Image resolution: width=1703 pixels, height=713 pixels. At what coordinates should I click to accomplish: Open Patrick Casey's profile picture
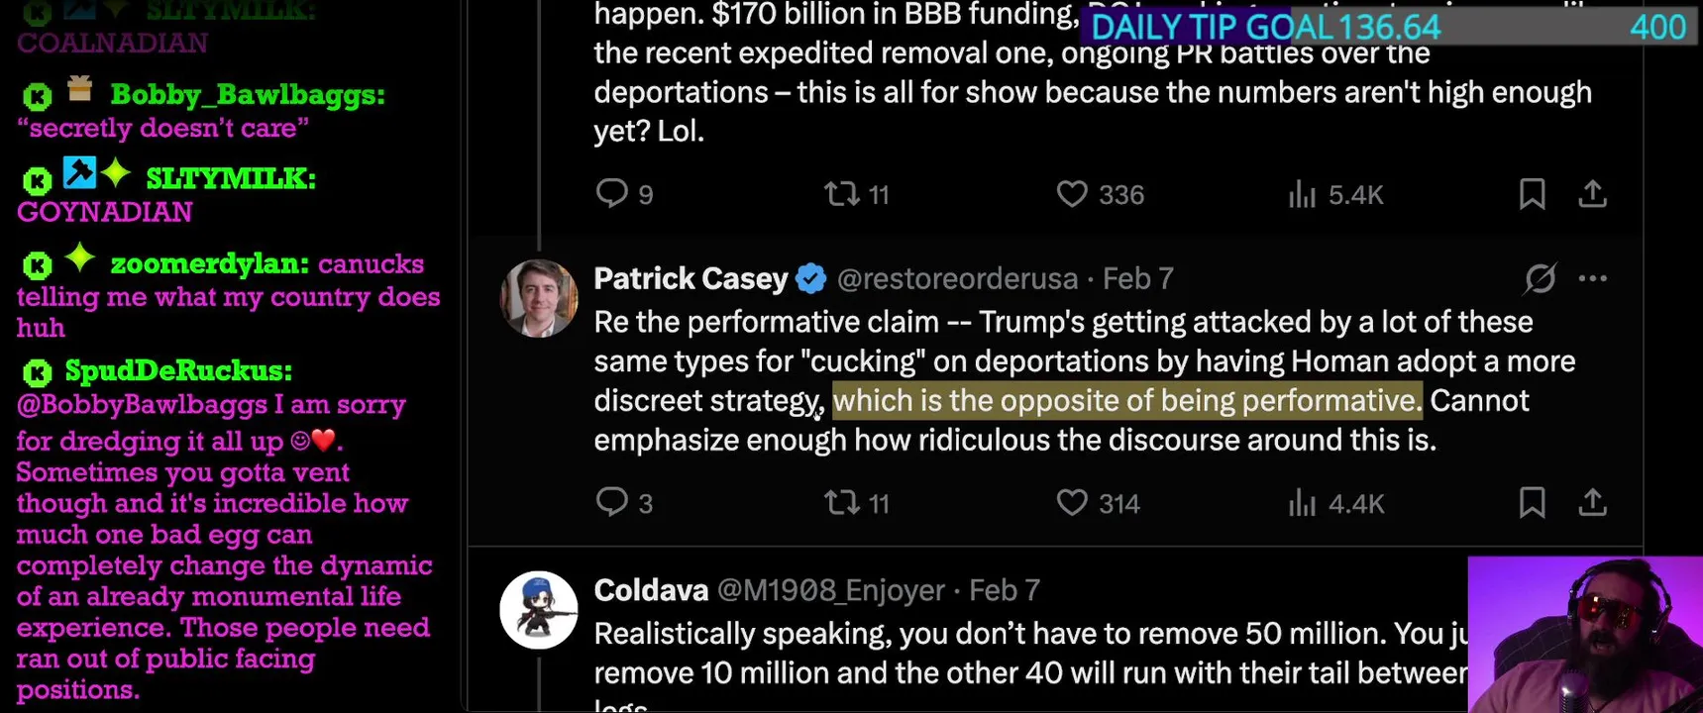pyautogui.click(x=539, y=298)
